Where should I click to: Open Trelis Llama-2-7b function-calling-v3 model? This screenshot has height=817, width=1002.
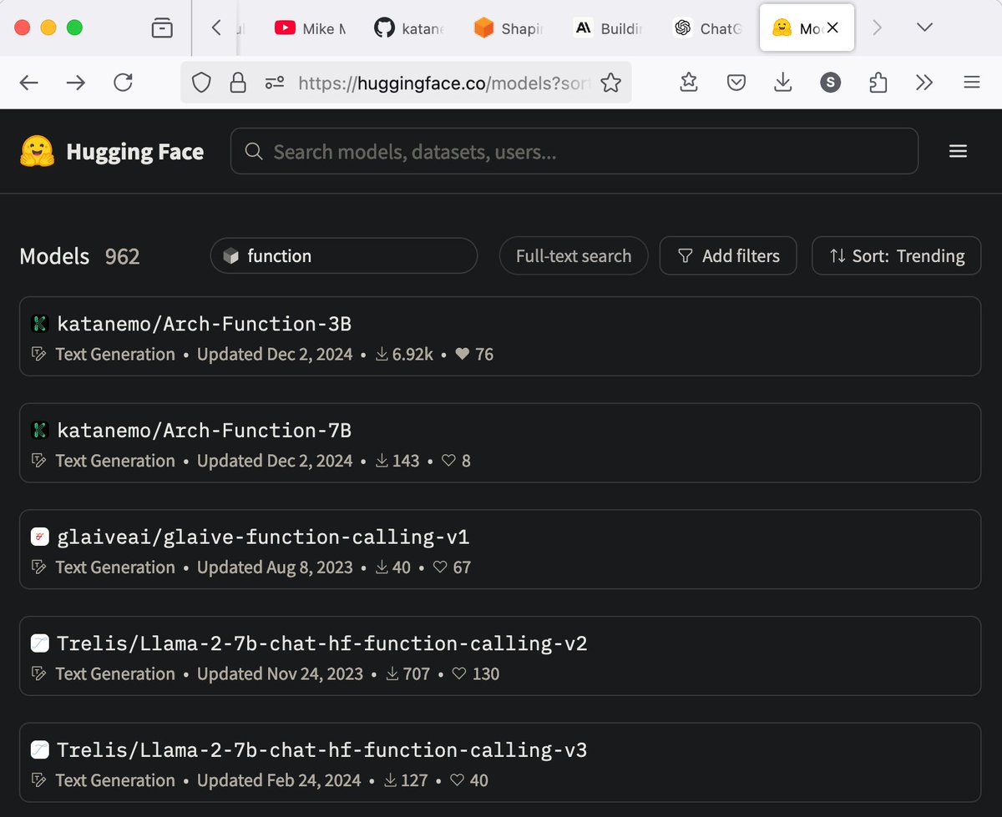click(x=500, y=763)
